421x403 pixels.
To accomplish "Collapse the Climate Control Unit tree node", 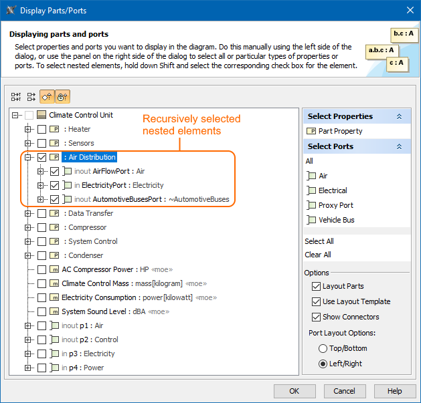I will point(15,116).
